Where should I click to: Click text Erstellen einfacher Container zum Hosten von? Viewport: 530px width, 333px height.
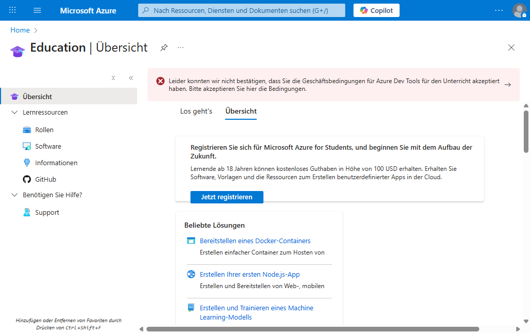(262, 252)
